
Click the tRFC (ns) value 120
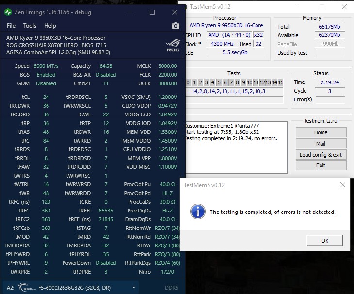pyautogui.click(x=46, y=202)
